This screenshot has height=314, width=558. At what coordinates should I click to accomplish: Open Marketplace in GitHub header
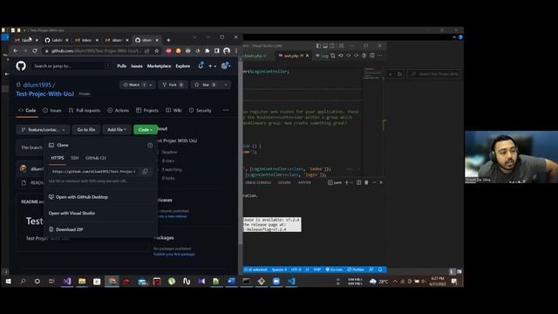click(159, 66)
